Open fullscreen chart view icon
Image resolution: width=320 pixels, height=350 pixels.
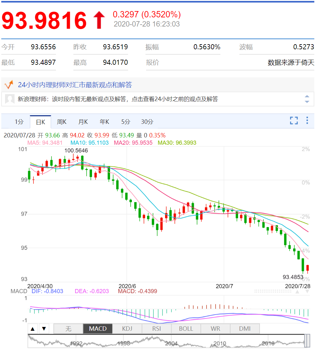tap(294, 121)
